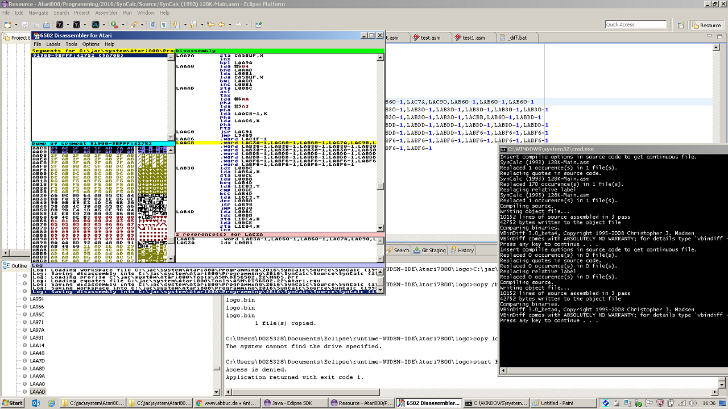Select the Outline view tab
The image size is (728, 409).
(x=15, y=265)
